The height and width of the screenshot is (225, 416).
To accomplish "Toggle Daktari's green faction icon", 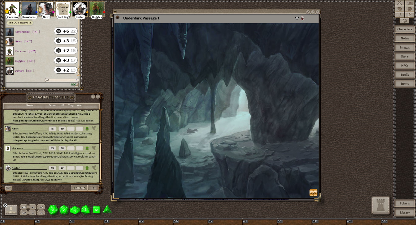I will [x=87, y=168].
